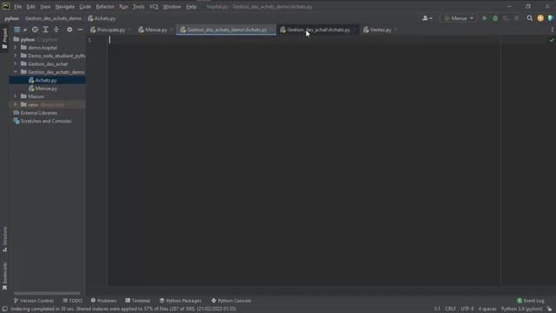Select Achats.py in project tree
This screenshot has height=313, width=556.
pyautogui.click(x=47, y=80)
